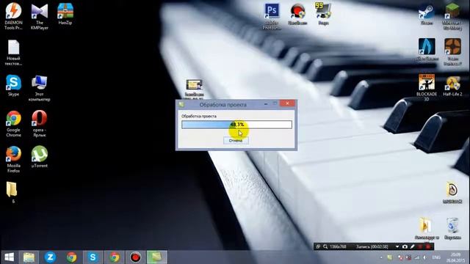
Task: Select the Skype desktop shortcut
Action: click(x=13, y=86)
